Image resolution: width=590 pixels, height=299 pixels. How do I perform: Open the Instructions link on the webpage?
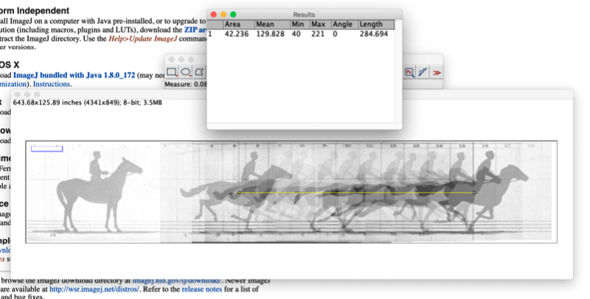tap(52, 84)
